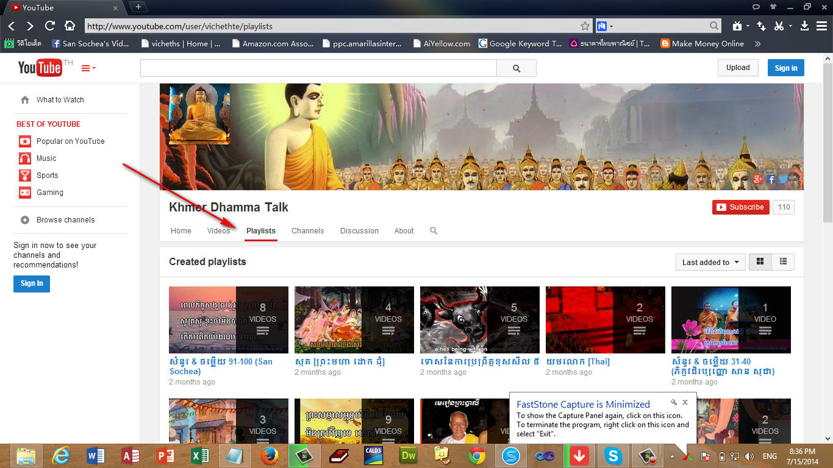833x468 pixels.
Task: Click the YouTube search input field
Action: 318,68
